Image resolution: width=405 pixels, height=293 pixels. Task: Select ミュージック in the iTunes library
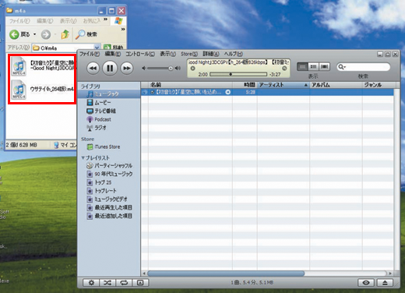(x=109, y=94)
